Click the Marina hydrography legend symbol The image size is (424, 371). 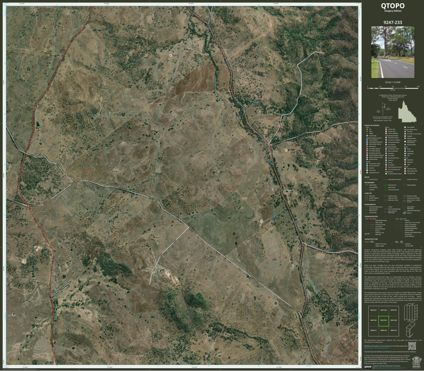coord(405,213)
